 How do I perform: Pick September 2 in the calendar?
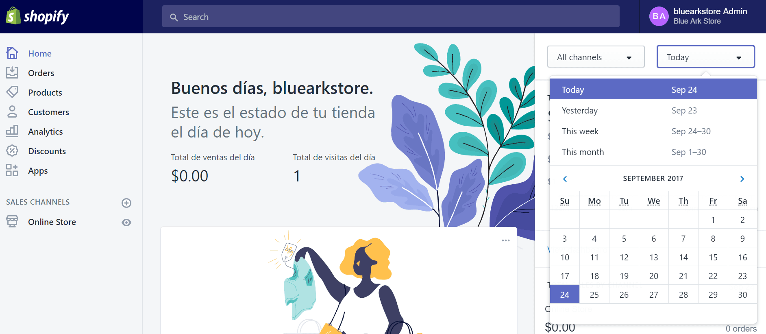[742, 219]
